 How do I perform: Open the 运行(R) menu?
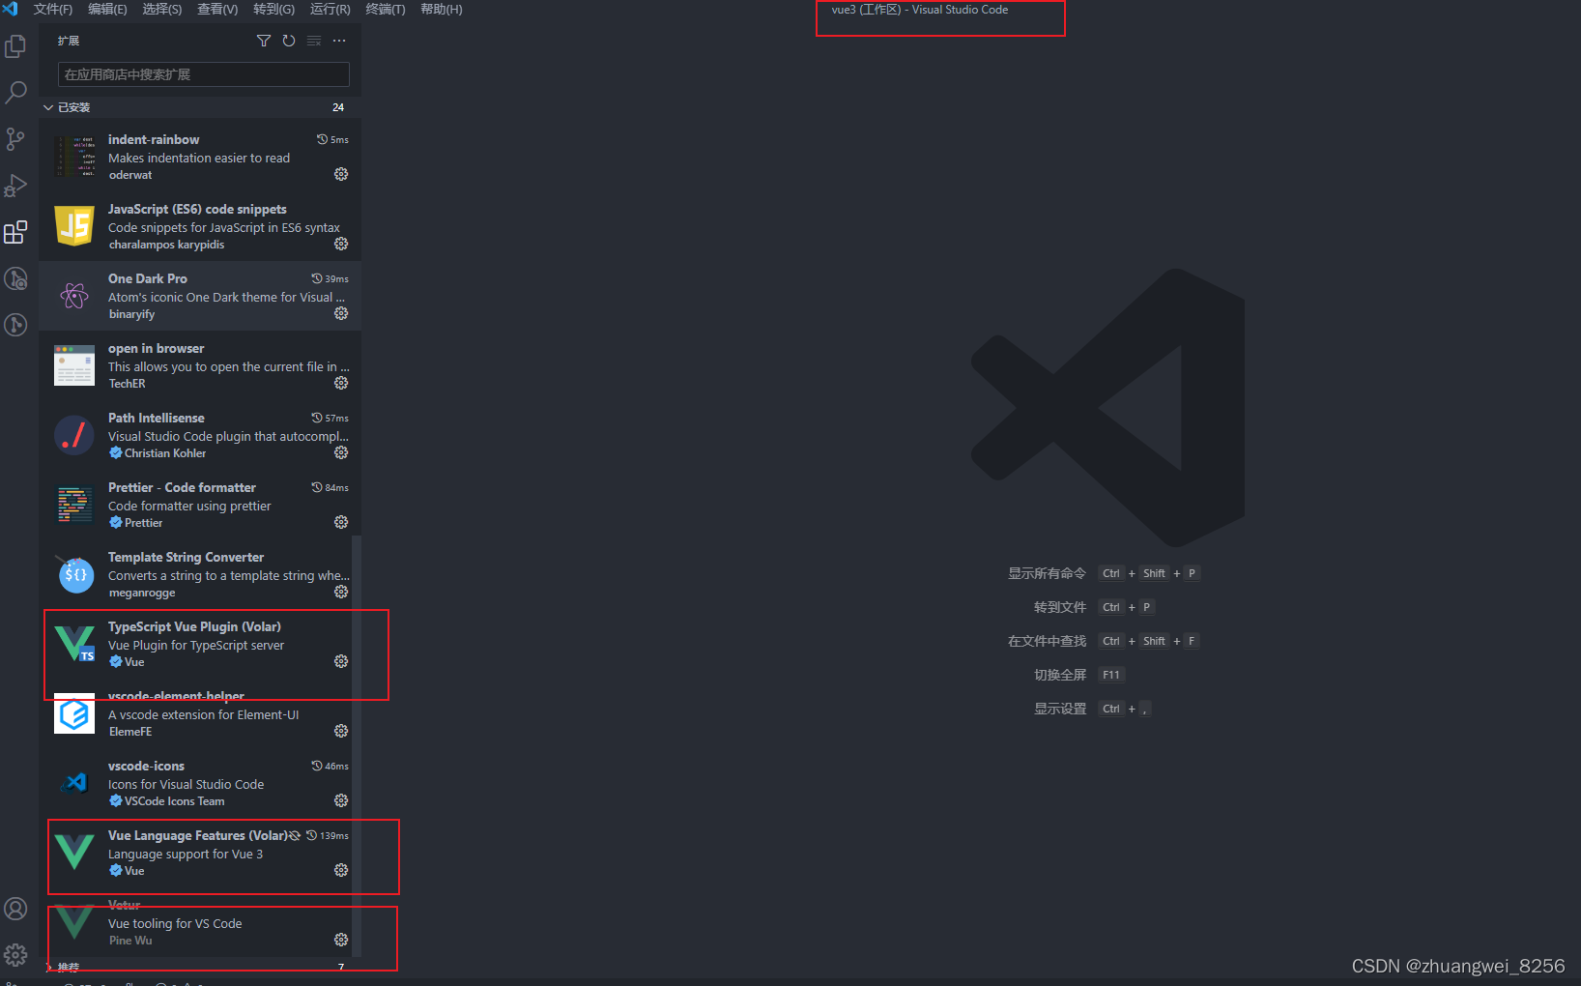[x=330, y=9]
